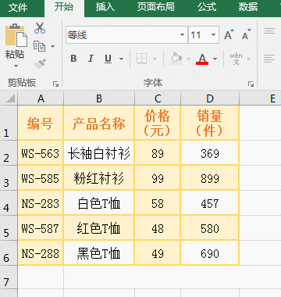The image size is (281, 297).
Task: Toggle Italic formatting
Action: [91, 59]
